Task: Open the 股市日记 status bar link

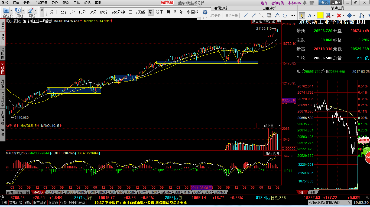Action: click(39, 202)
